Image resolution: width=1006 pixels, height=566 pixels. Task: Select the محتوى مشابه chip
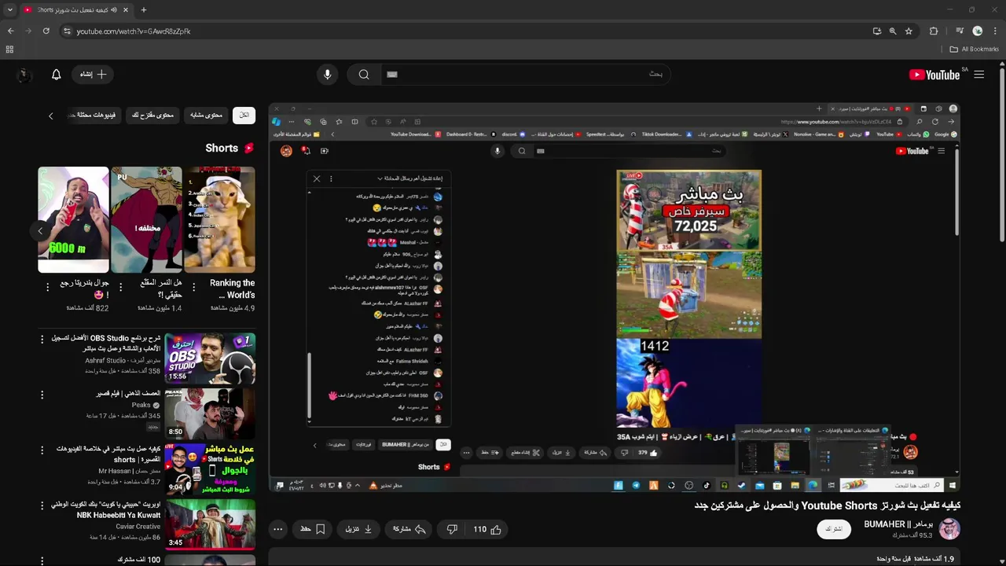207,116
